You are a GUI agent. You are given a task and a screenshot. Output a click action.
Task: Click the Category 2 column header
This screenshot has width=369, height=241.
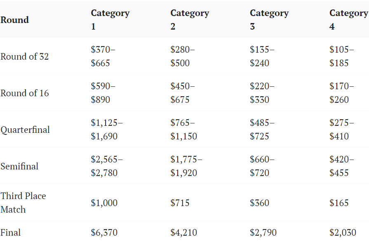pyautogui.click(x=190, y=20)
